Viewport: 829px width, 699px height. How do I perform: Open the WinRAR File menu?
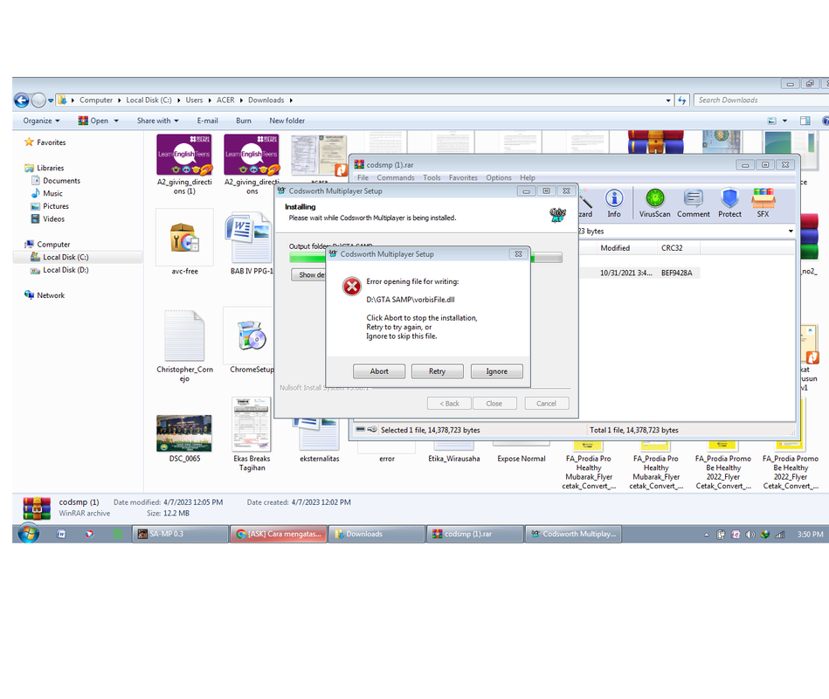pyautogui.click(x=363, y=177)
